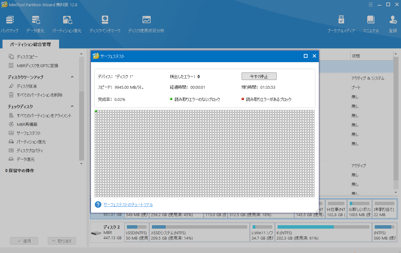Click the help question mark icon
The image size is (401, 253).
pyautogui.click(x=98, y=205)
